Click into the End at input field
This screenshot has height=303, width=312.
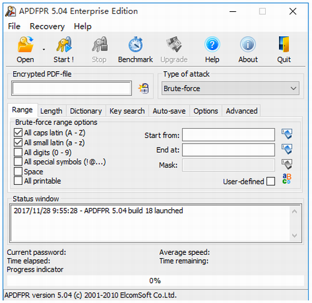click(228, 150)
